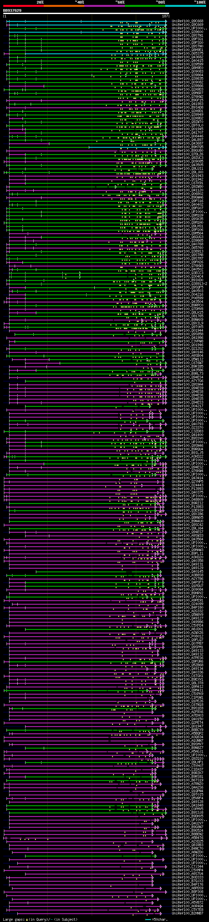Choose hit UniRef100_Q8H9E0
The height and width of the screenshot is (922, 209).
(x=187, y=68)
